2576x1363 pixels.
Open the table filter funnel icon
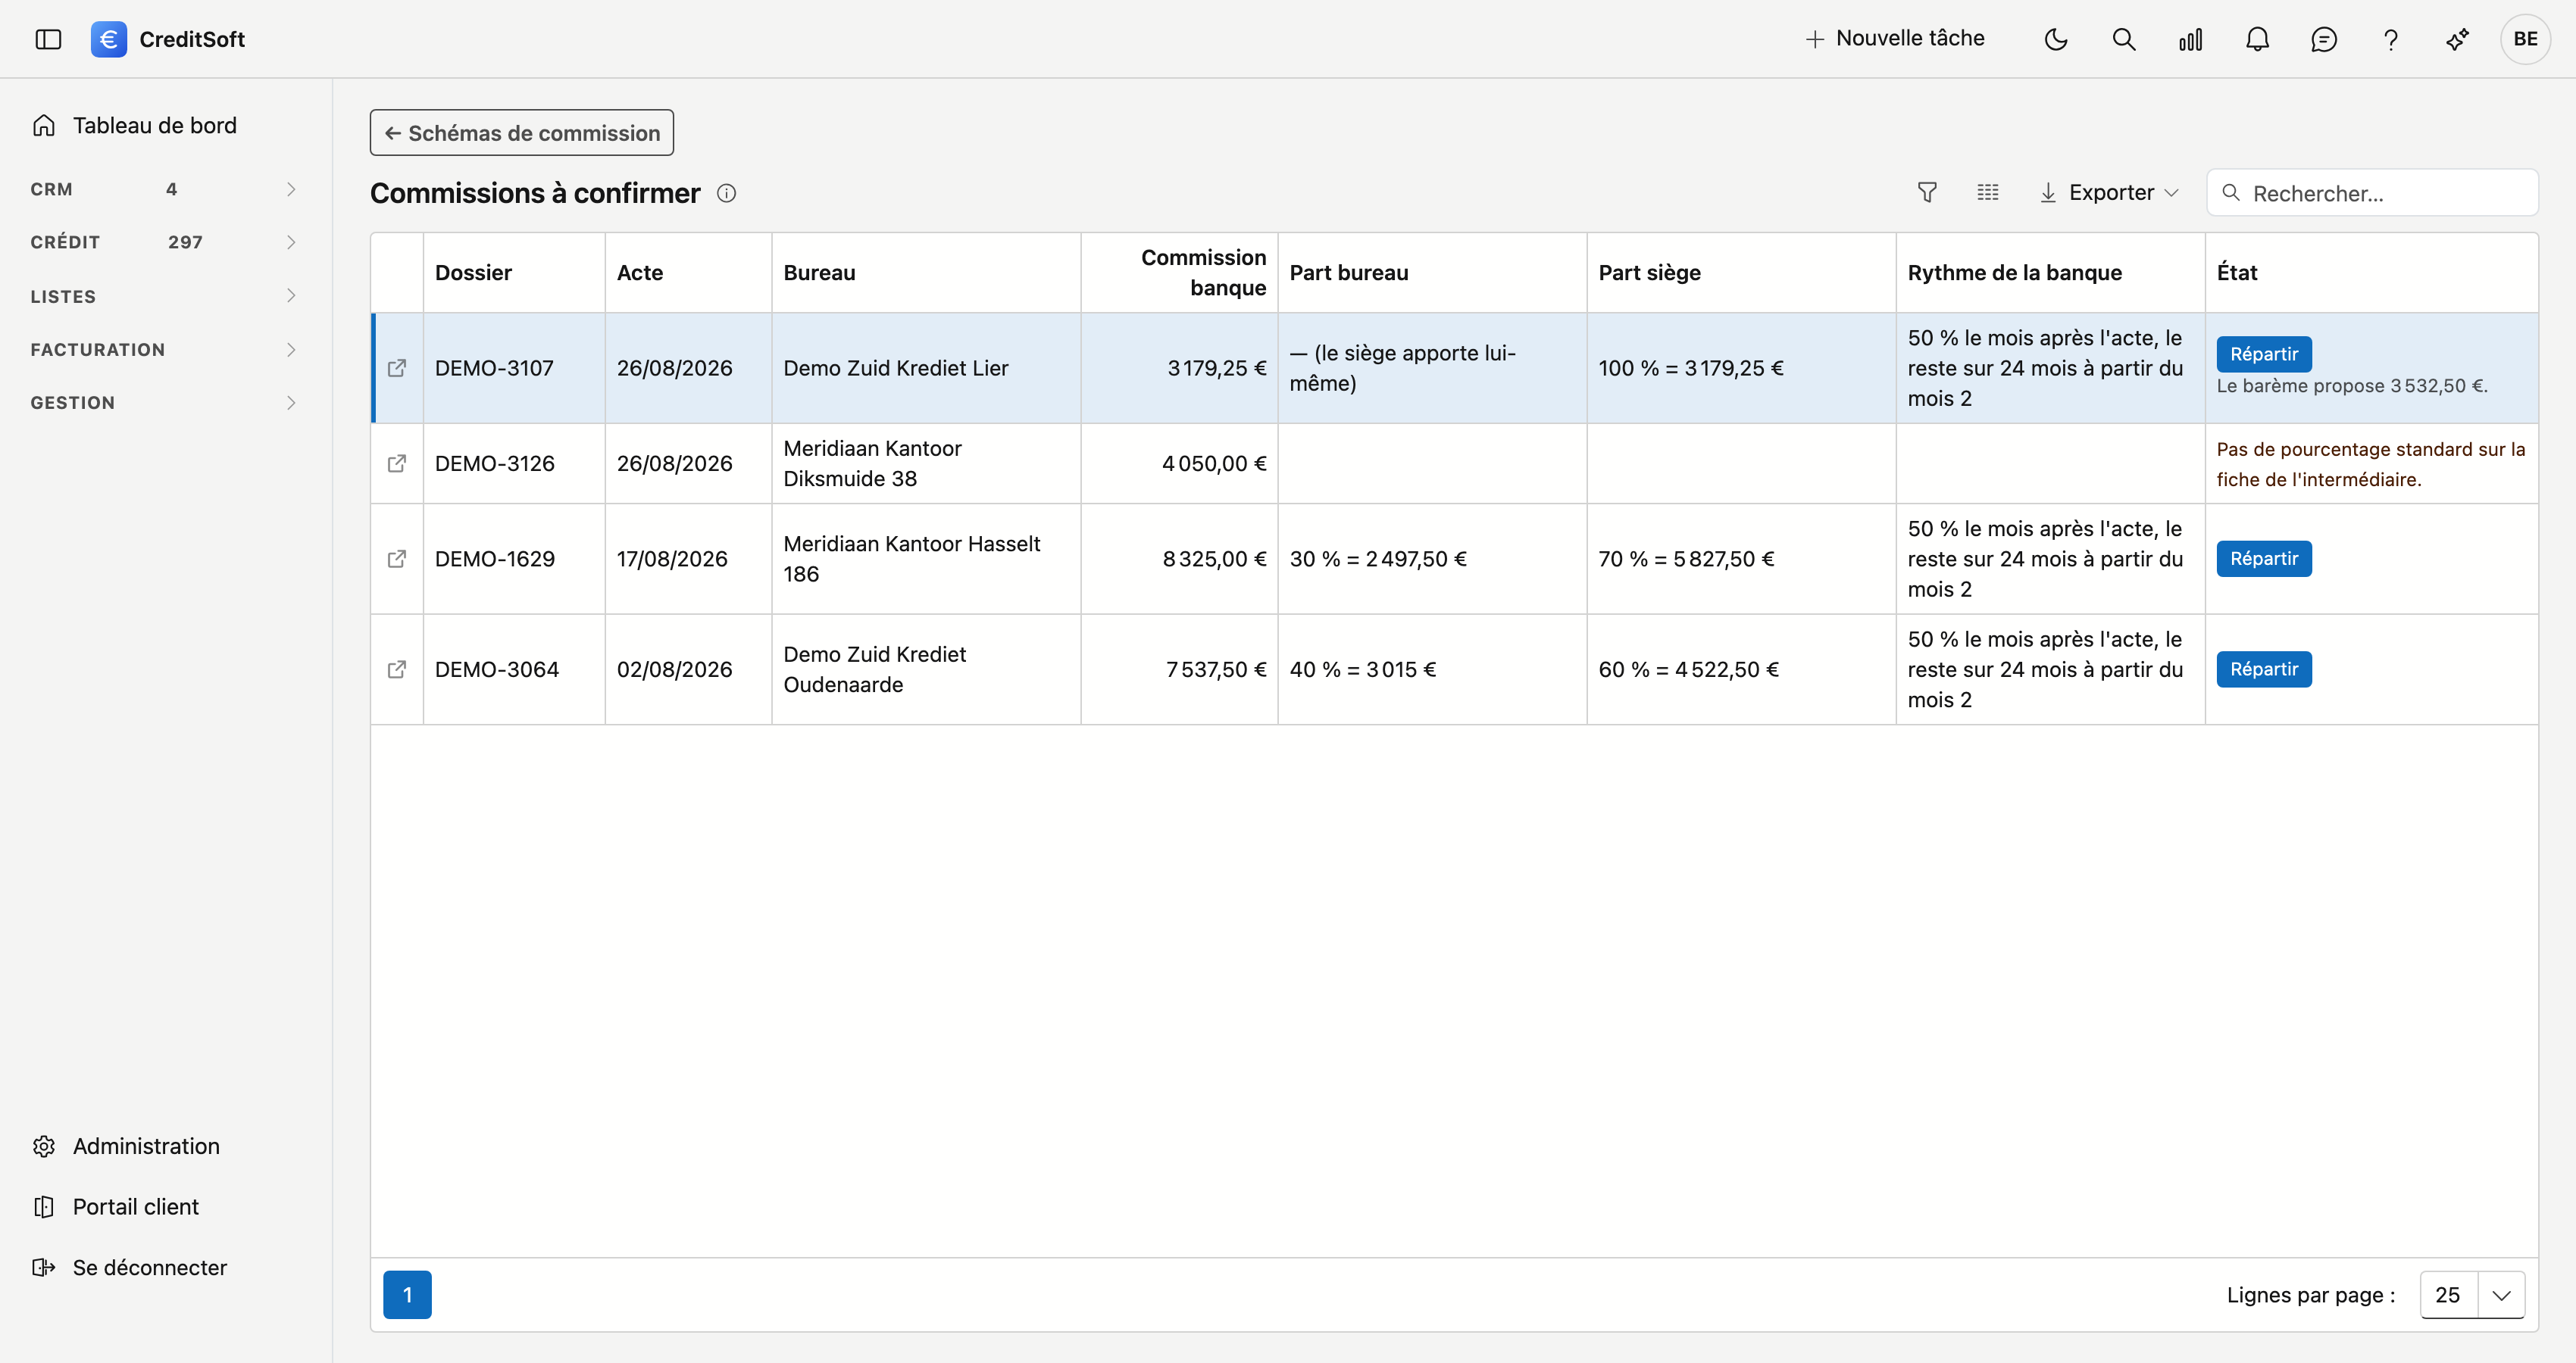1927,192
